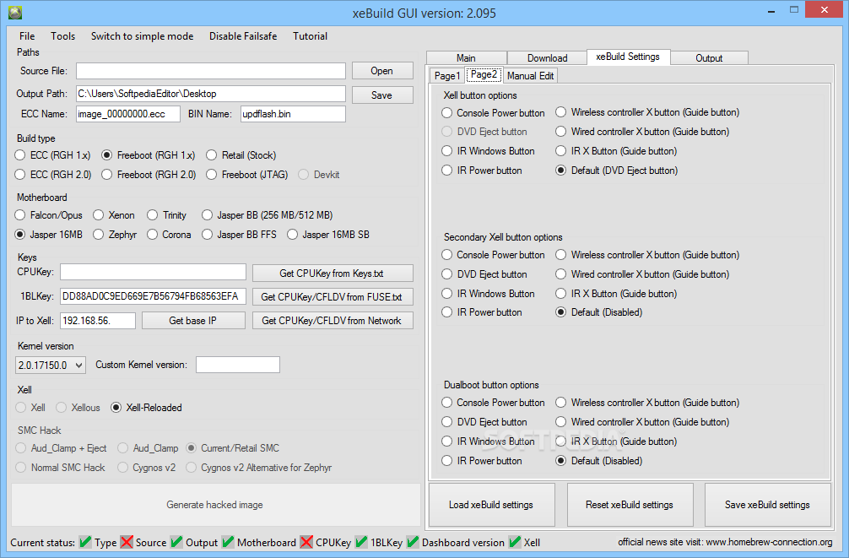Click Switch to simple mode menu
Screen dimensions: 849x558
142,36
